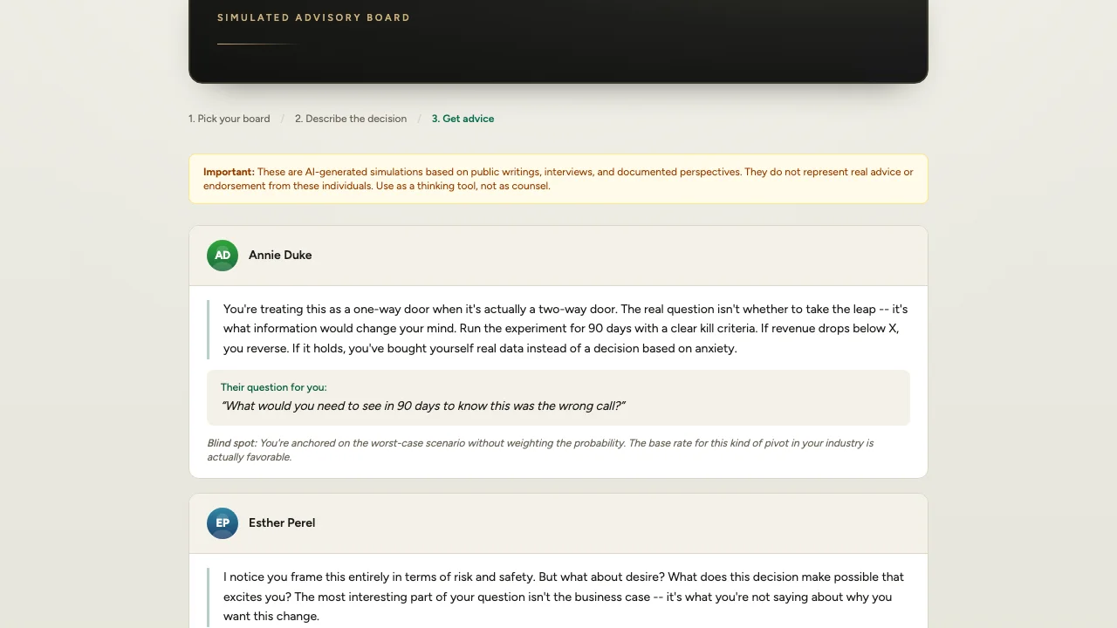Click the Annie Duke name heading
This screenshot has height=628, width=1117.
pos(280,256)
